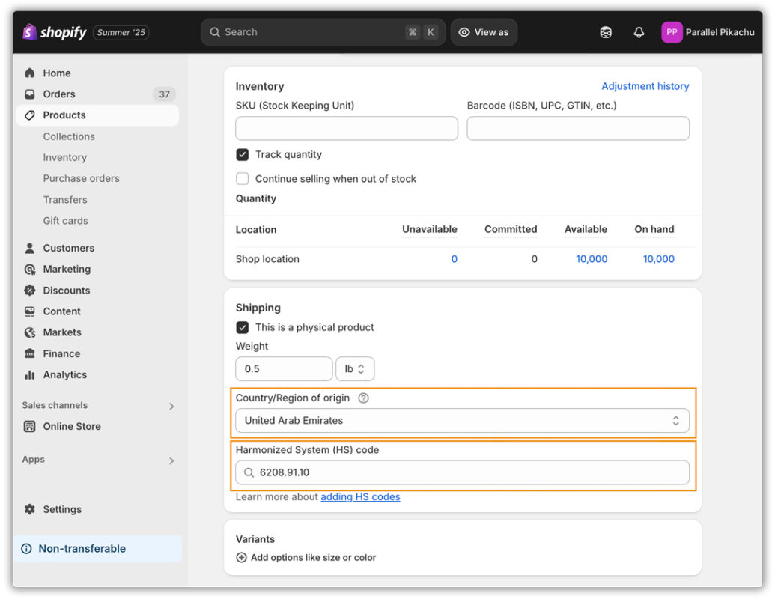Click the Content image icon
The image size is (775, 599).
tap(30, 311)
